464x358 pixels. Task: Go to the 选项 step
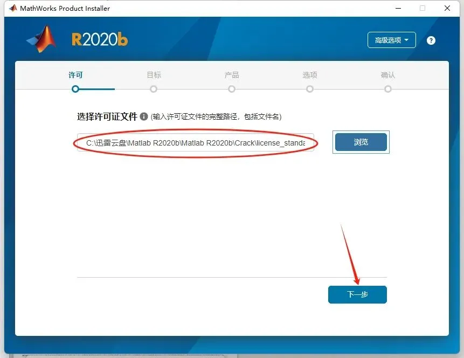click(310, 75)
